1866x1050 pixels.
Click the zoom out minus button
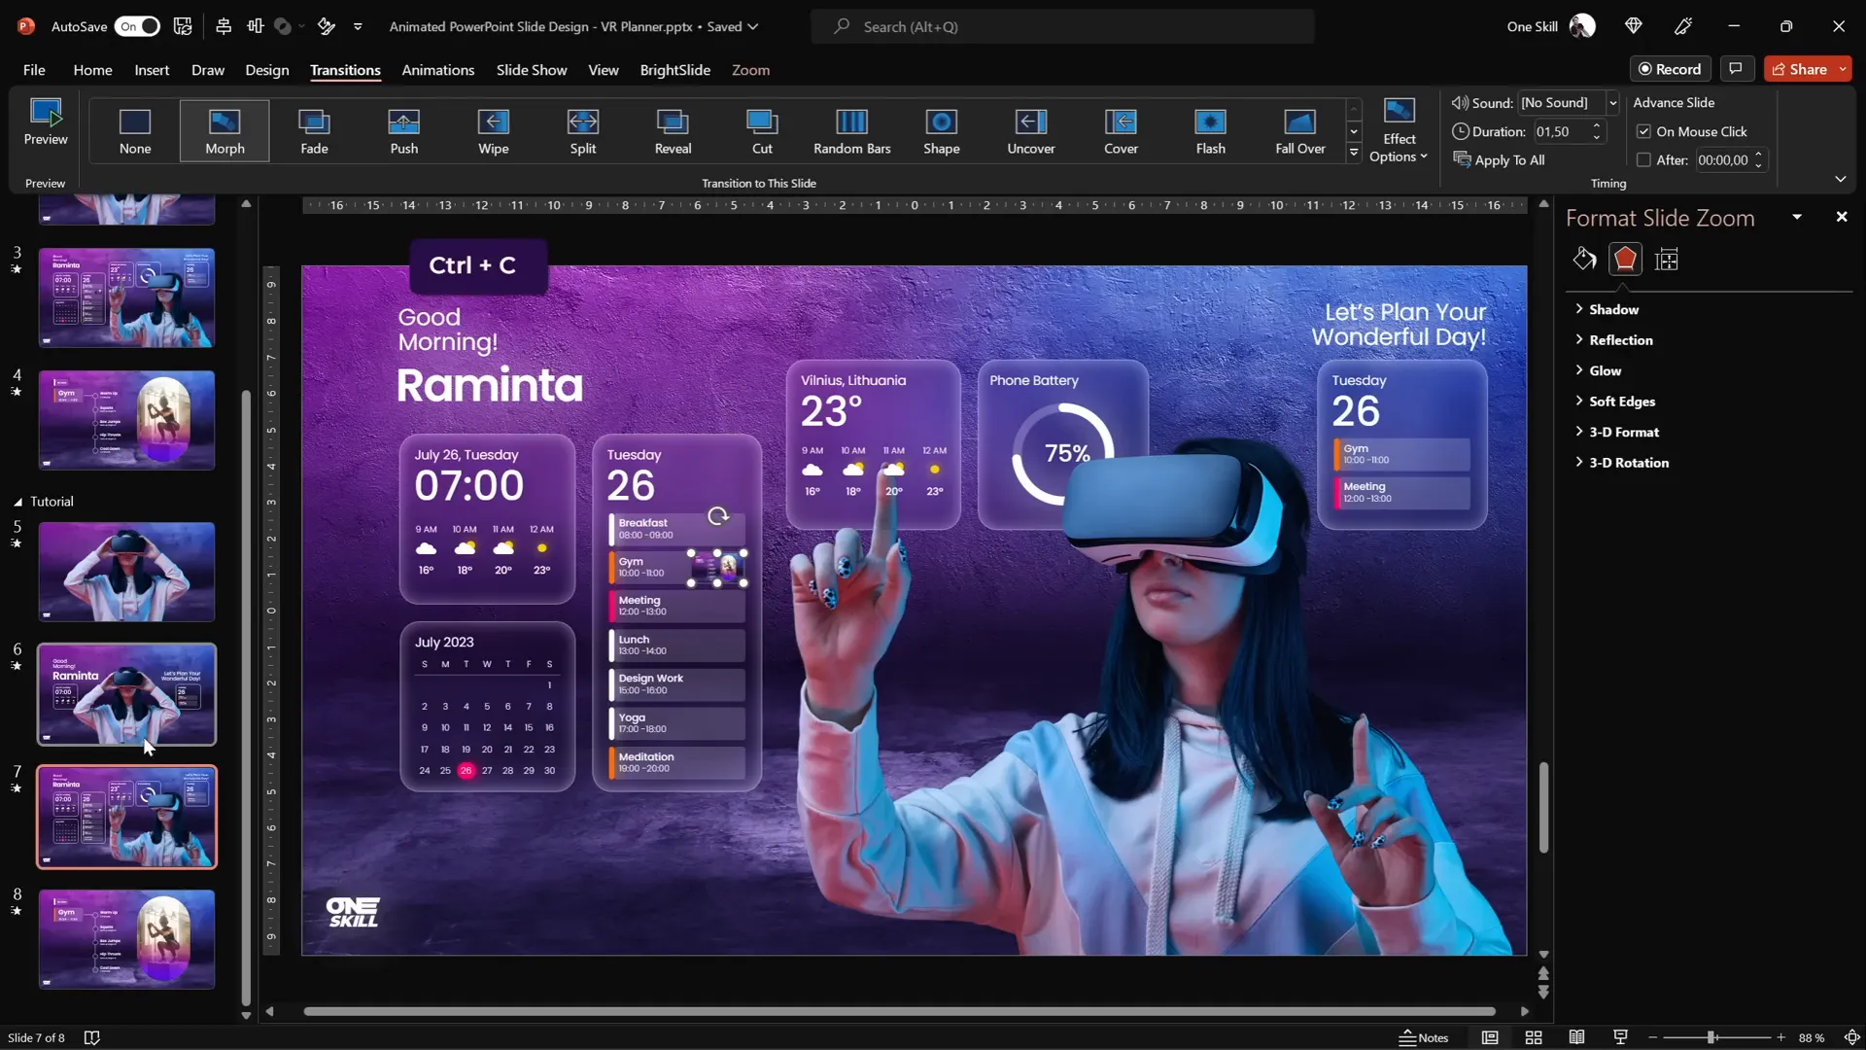pos(1652,1037)
